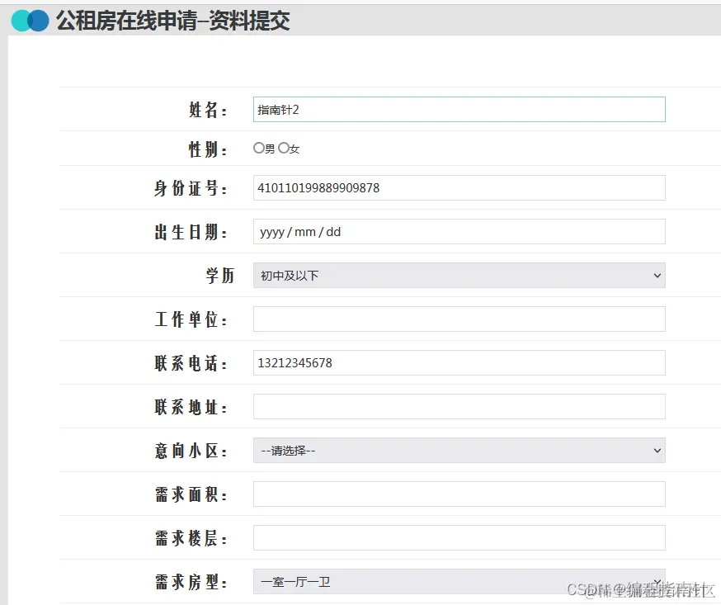Click the 意向小区 label
Screen dimensions: 721x605
tap(191, 451)
